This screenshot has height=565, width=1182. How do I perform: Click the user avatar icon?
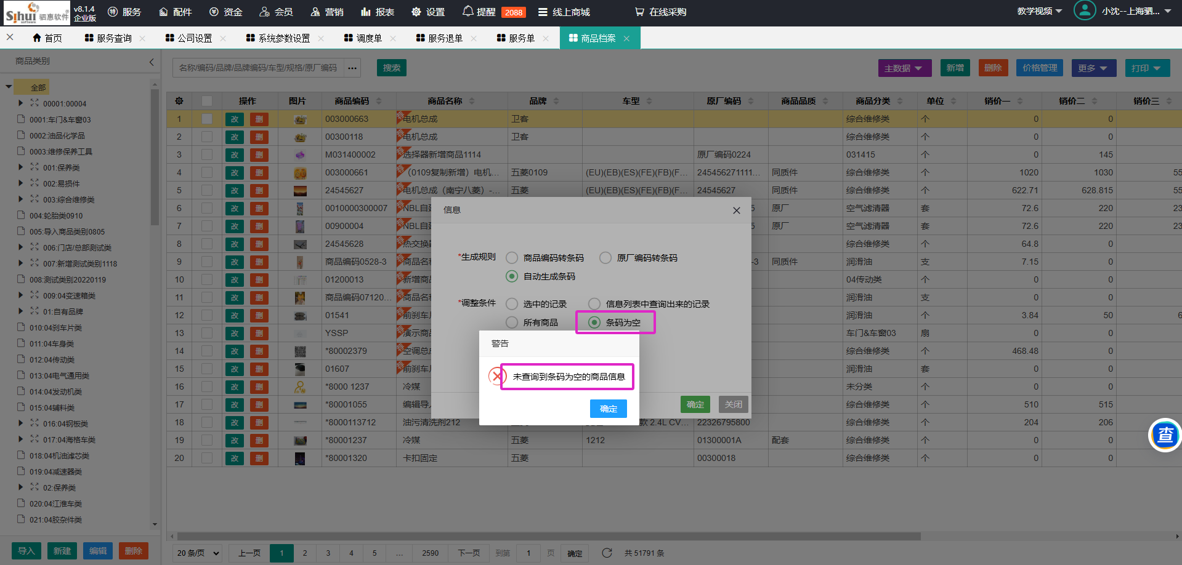pos(1084,11)
